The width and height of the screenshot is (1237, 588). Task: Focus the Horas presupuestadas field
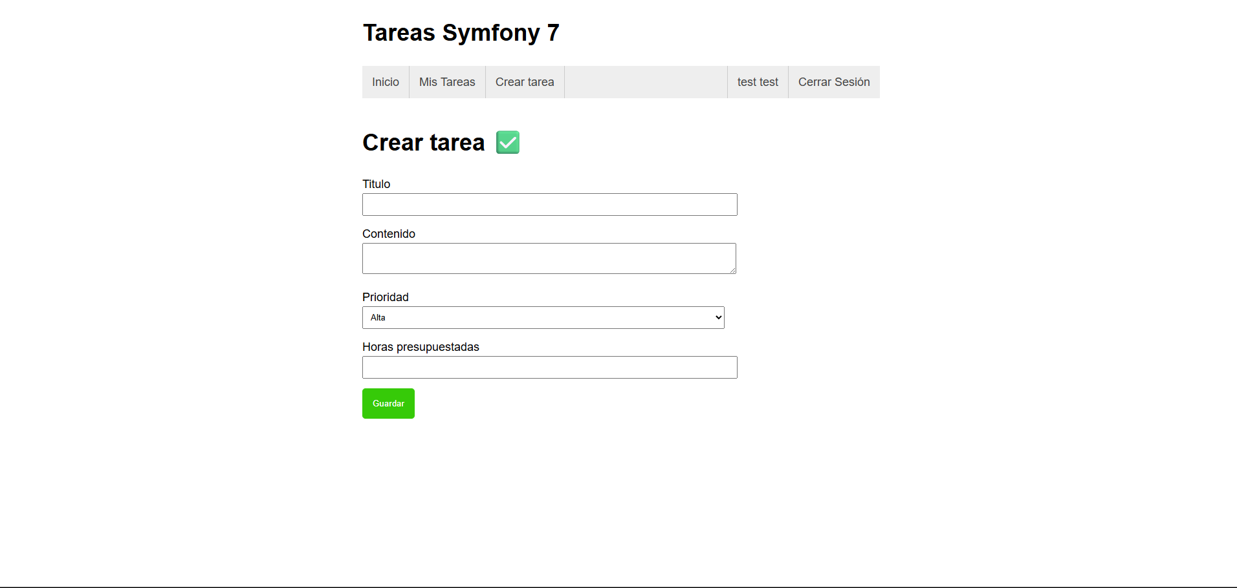(550, 368)
